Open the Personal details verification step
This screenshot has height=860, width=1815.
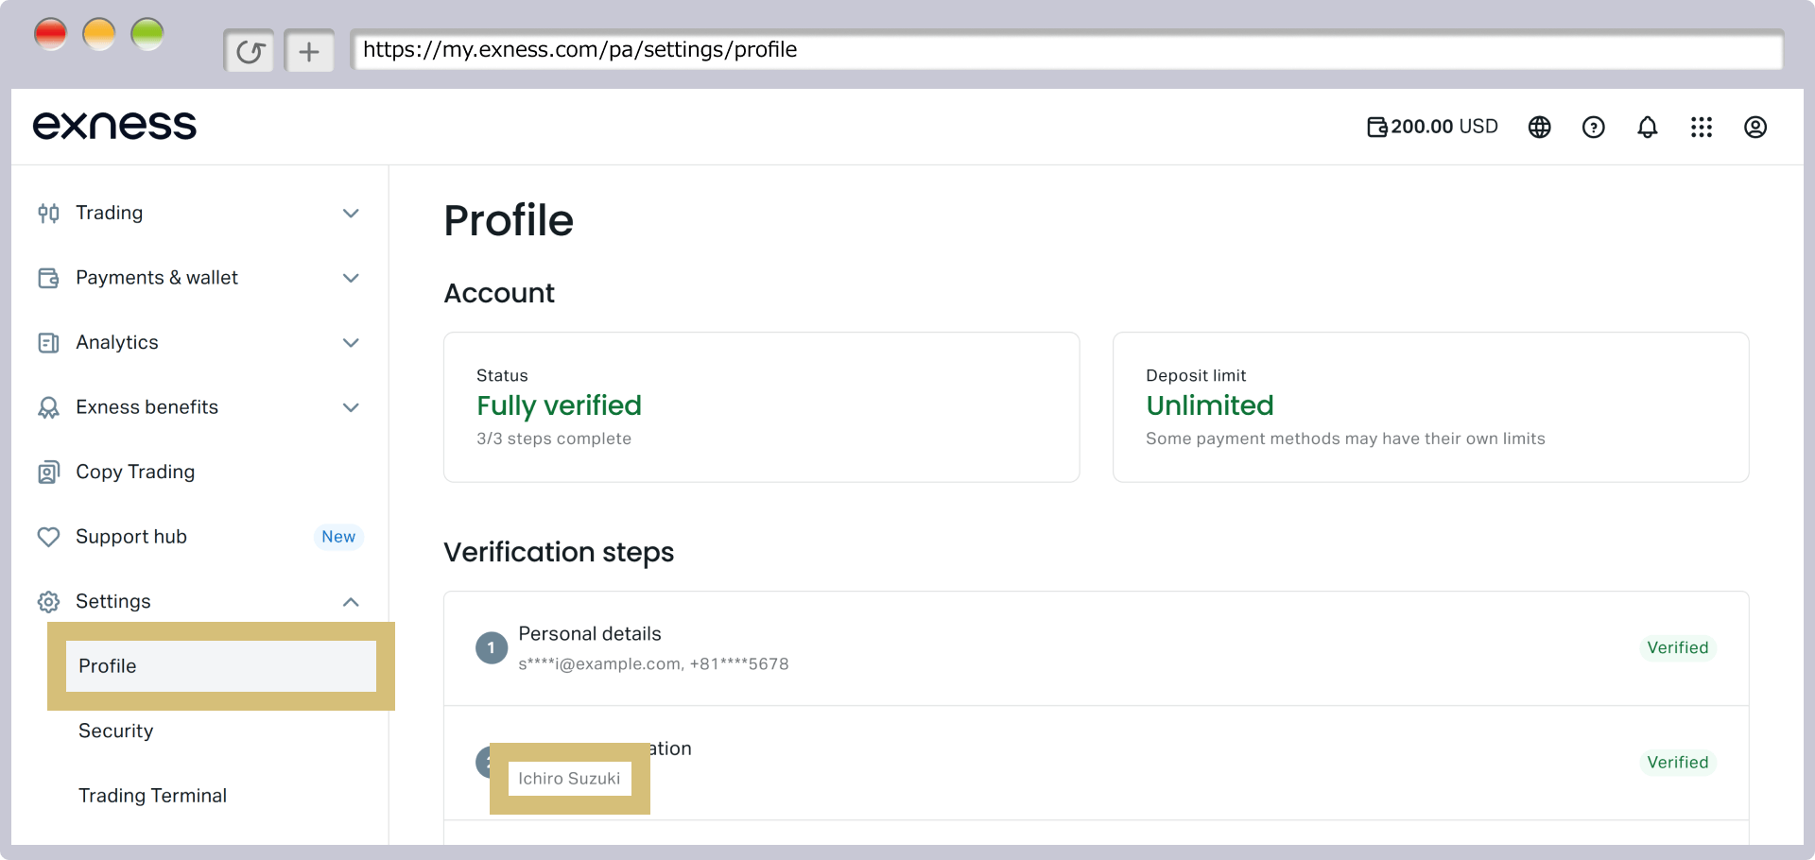pyautogui.click(x=1097, y=648)
